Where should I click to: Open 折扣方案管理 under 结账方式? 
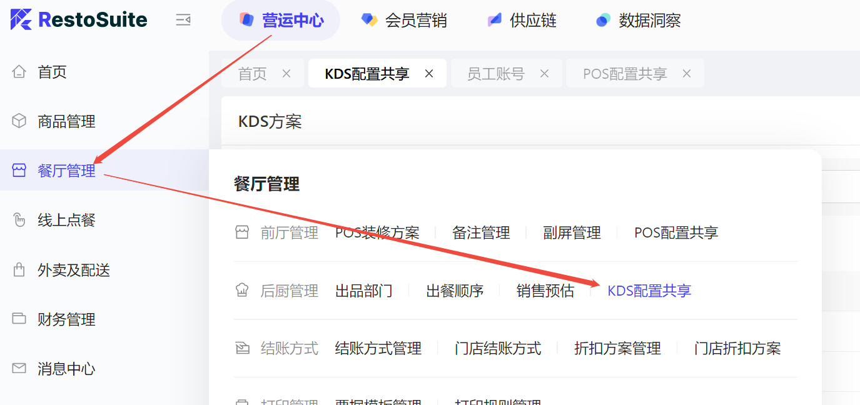617,348
